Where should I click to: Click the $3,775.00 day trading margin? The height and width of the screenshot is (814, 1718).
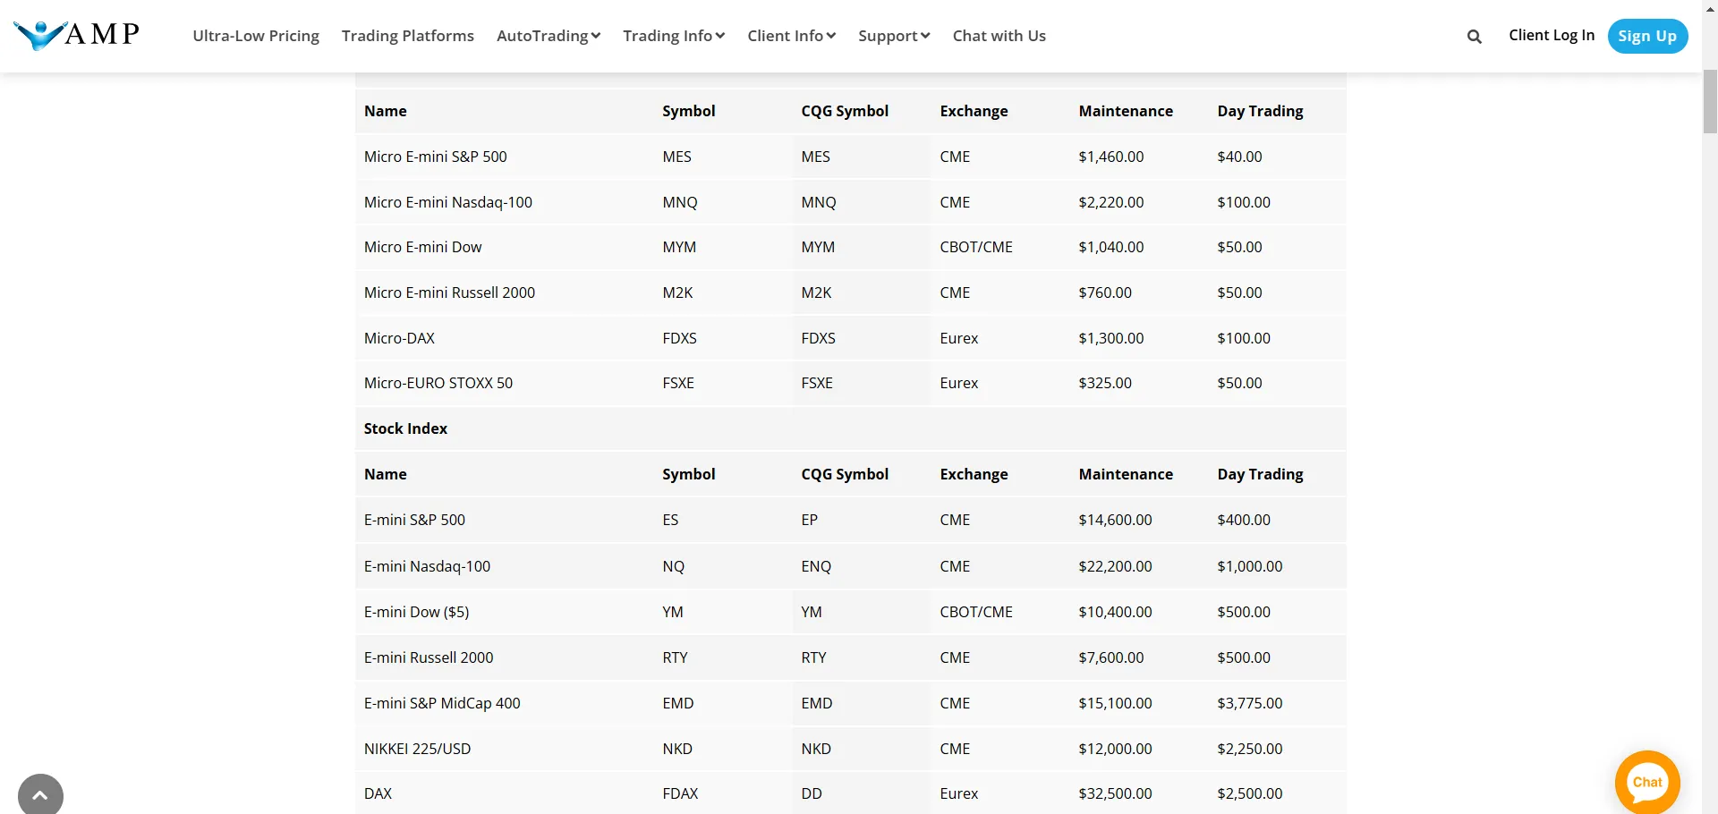coord(1250,703)
